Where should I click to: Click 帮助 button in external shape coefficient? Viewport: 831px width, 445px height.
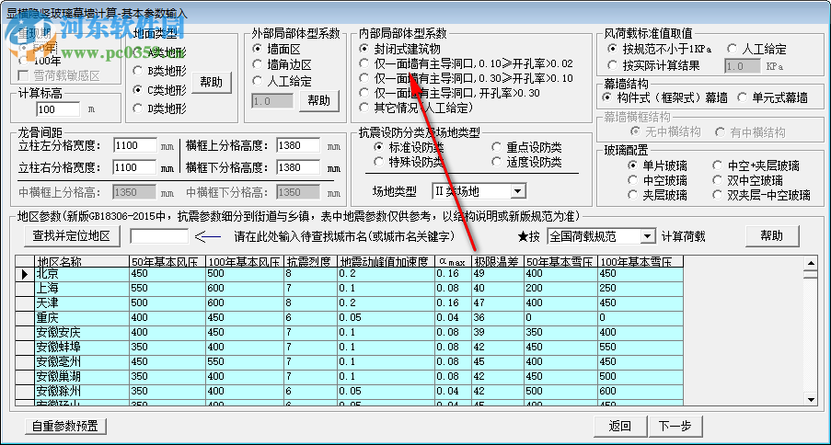[319, 100]
